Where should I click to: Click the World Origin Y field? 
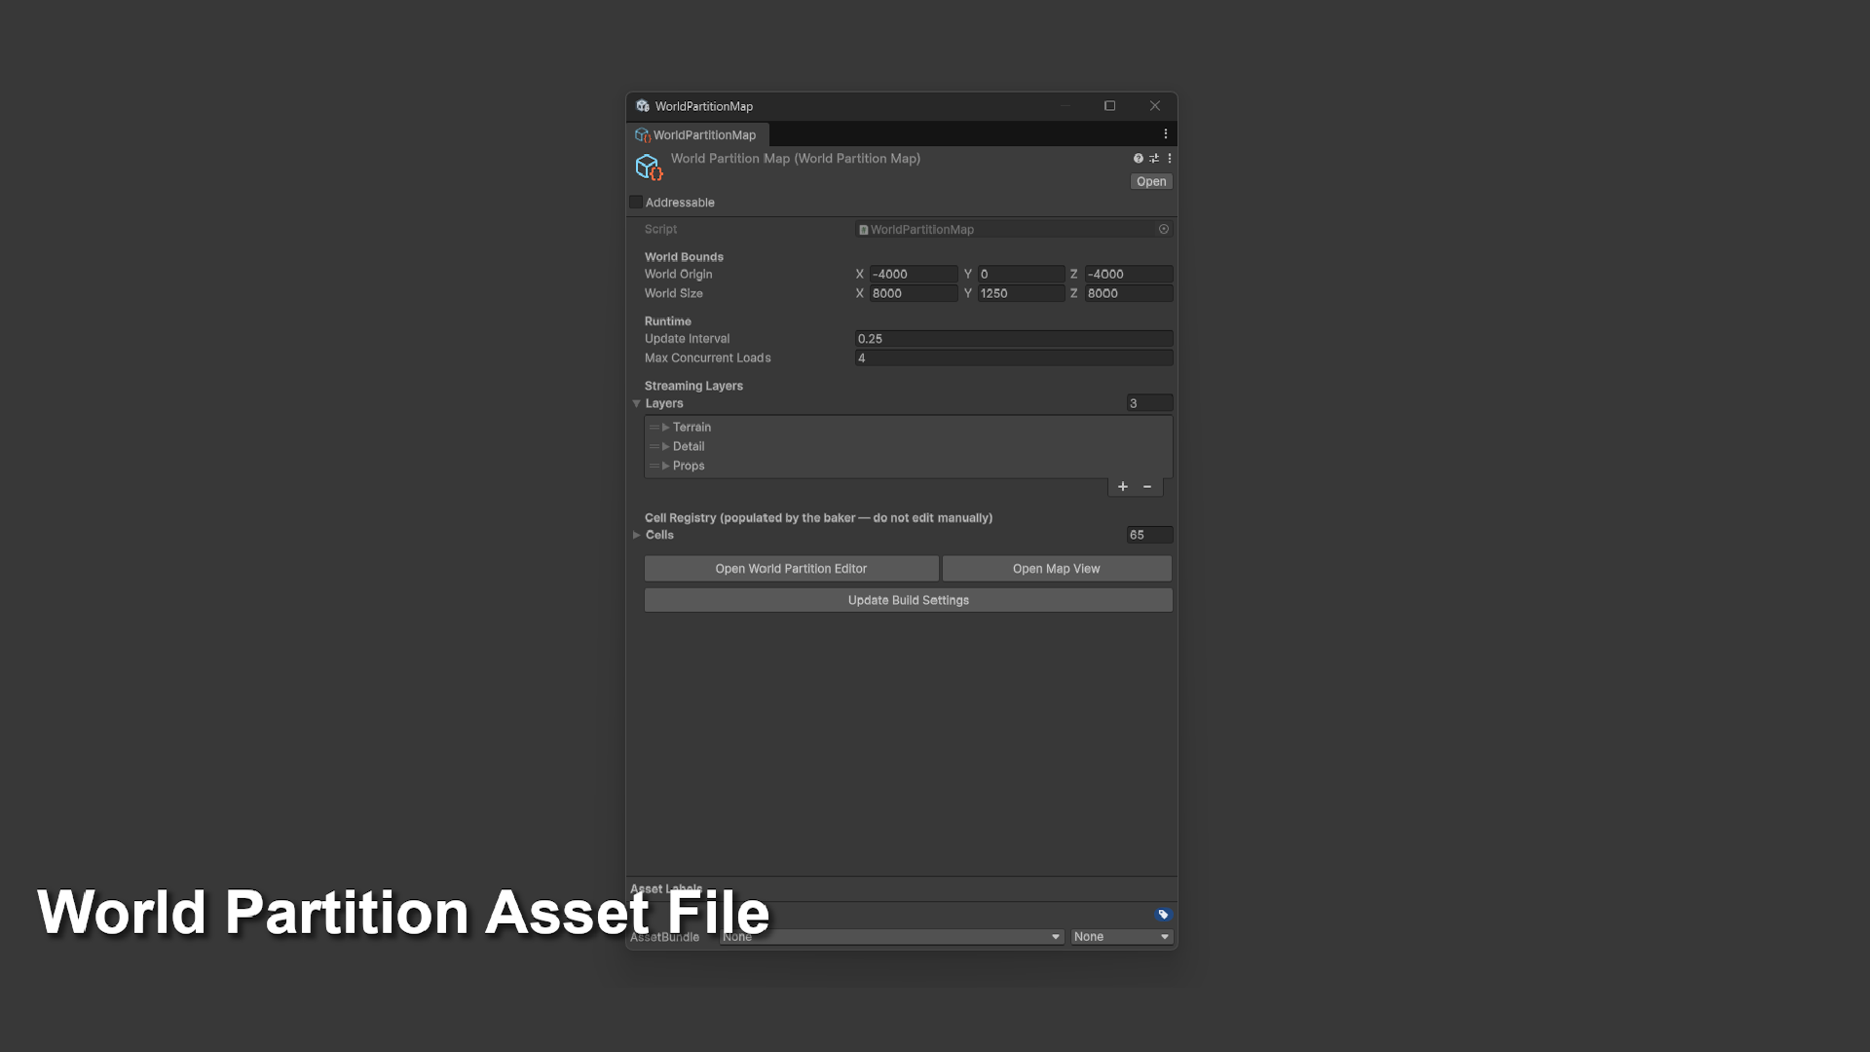pyautogui.click(x=1021, y=275)
